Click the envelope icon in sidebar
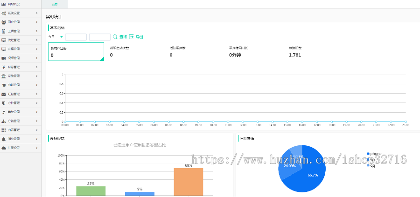This screenshot has width=420, height=197. [x=4, y=94]
